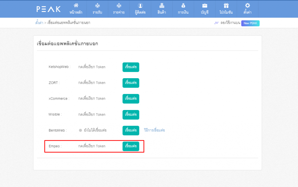Select the การเงิน menu label
Screen dimensions: 298x187
183,12
